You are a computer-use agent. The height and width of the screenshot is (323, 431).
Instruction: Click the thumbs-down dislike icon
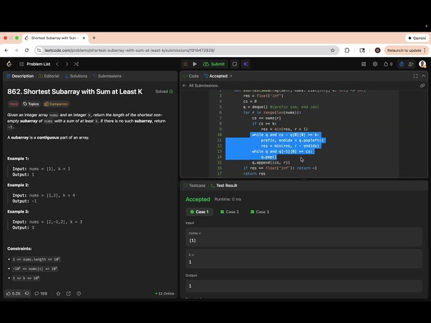pyautogui.click(x=28, y=293)
